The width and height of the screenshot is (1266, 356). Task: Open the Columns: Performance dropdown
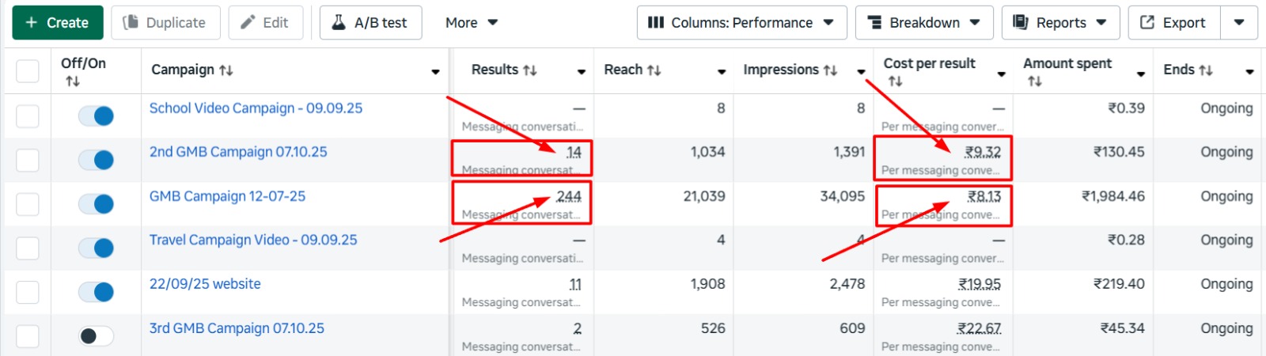coord(741,23)
